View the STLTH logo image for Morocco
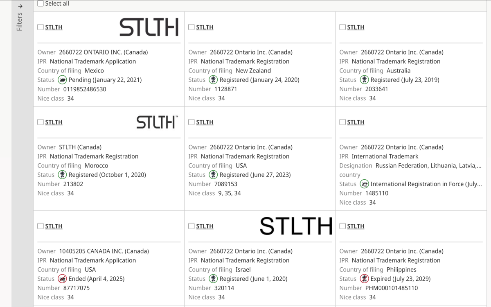 tap(157, 122)
